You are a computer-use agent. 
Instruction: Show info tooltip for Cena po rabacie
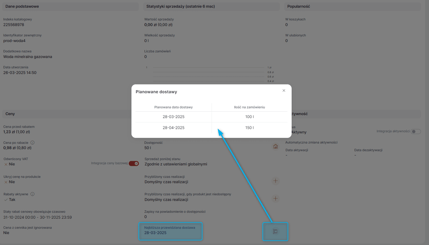coord(33,142)
